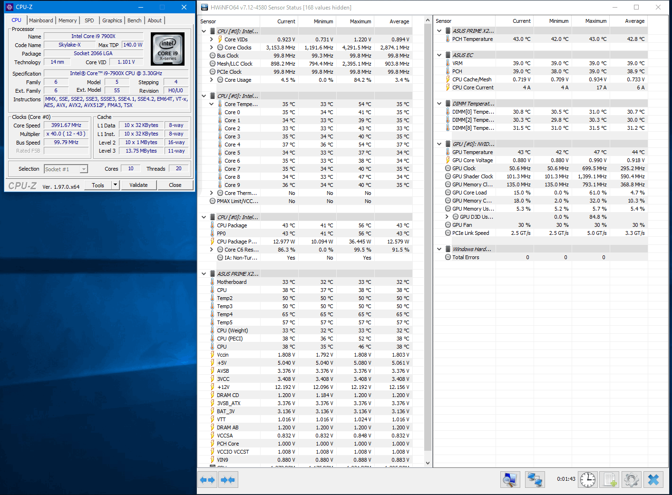Expand the Core Clocks row
The height and width of the screenshot is (495, 672).
[212, 48]
